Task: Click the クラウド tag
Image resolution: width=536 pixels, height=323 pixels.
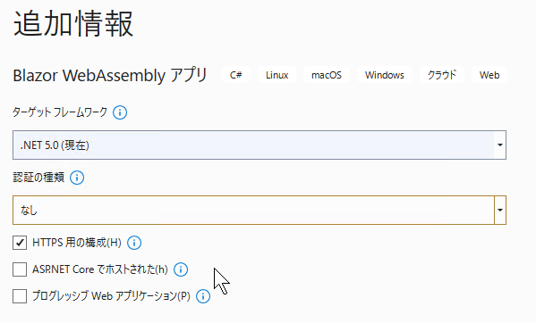Action: [x=442, y=75]
